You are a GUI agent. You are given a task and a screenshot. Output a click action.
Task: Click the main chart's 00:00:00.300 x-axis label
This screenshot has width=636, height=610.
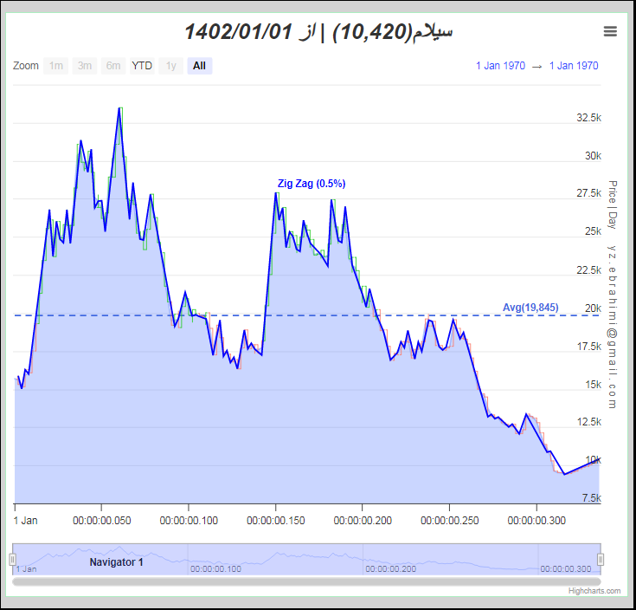[536, 521]
